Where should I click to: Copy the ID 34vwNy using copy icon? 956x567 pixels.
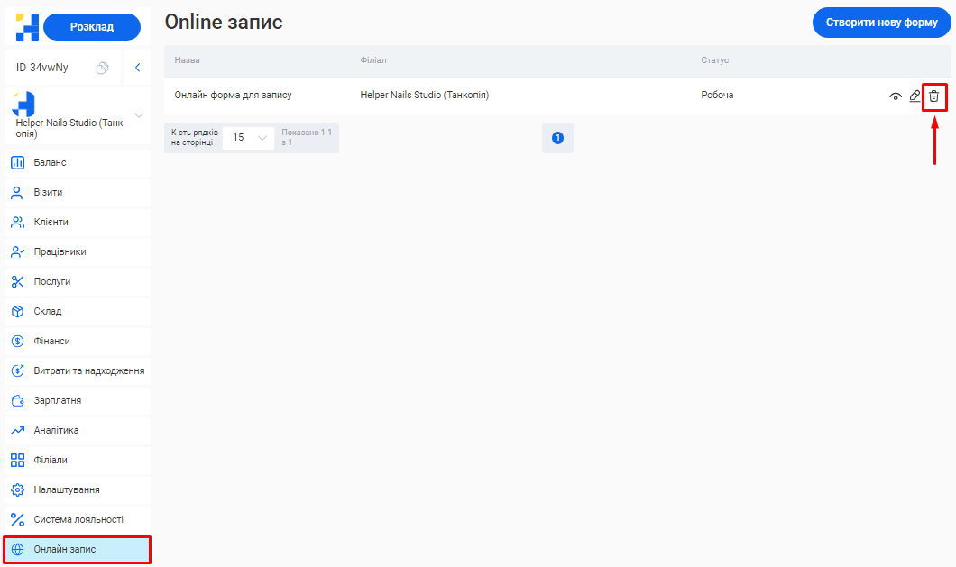(x=103, y=68)
